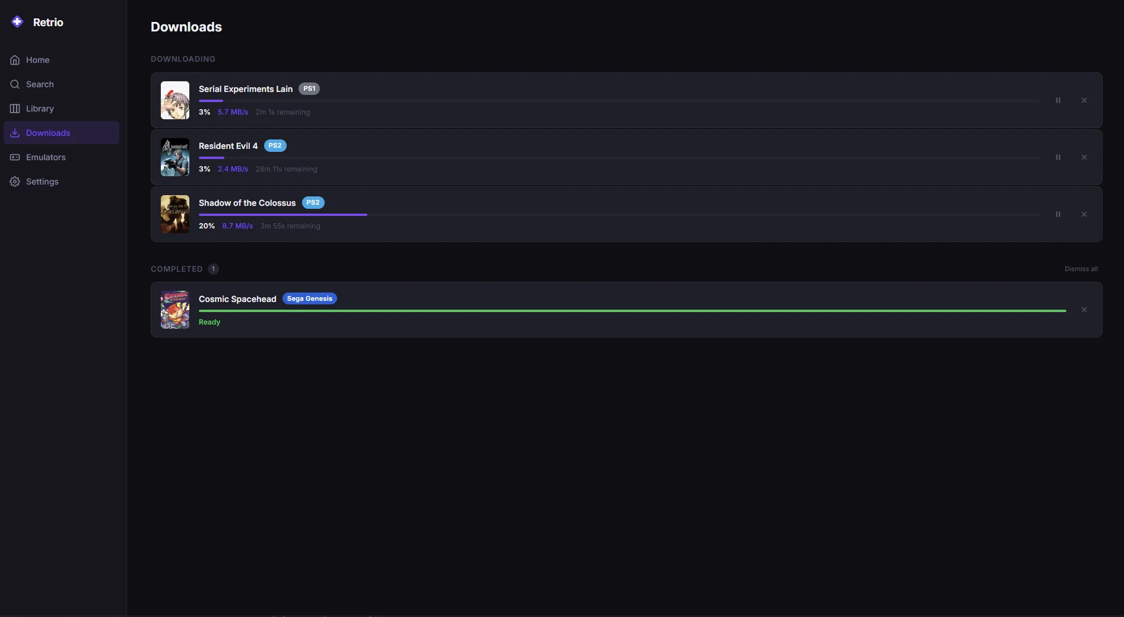Pause the Serial Experiments Lain download

click(1058, 100)
